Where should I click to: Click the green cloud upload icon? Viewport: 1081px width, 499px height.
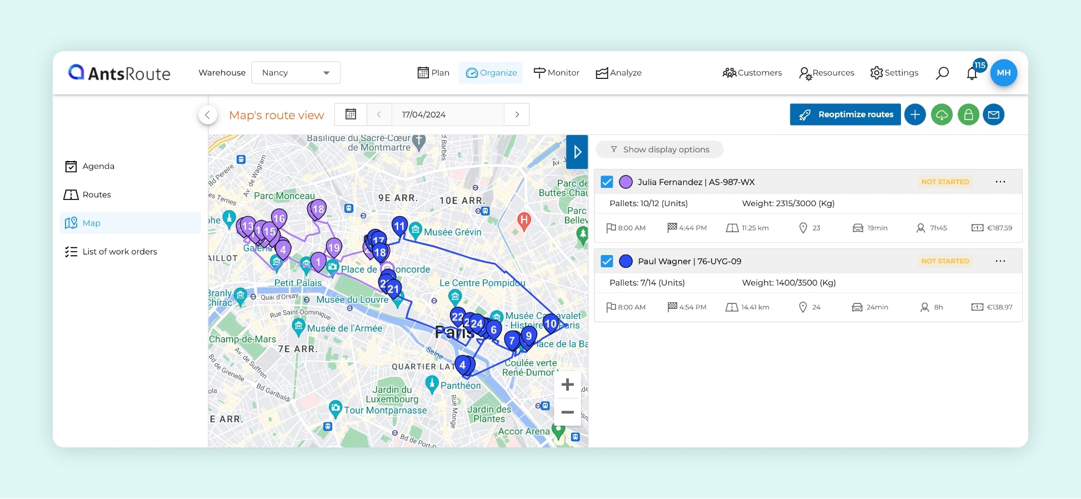942,114
